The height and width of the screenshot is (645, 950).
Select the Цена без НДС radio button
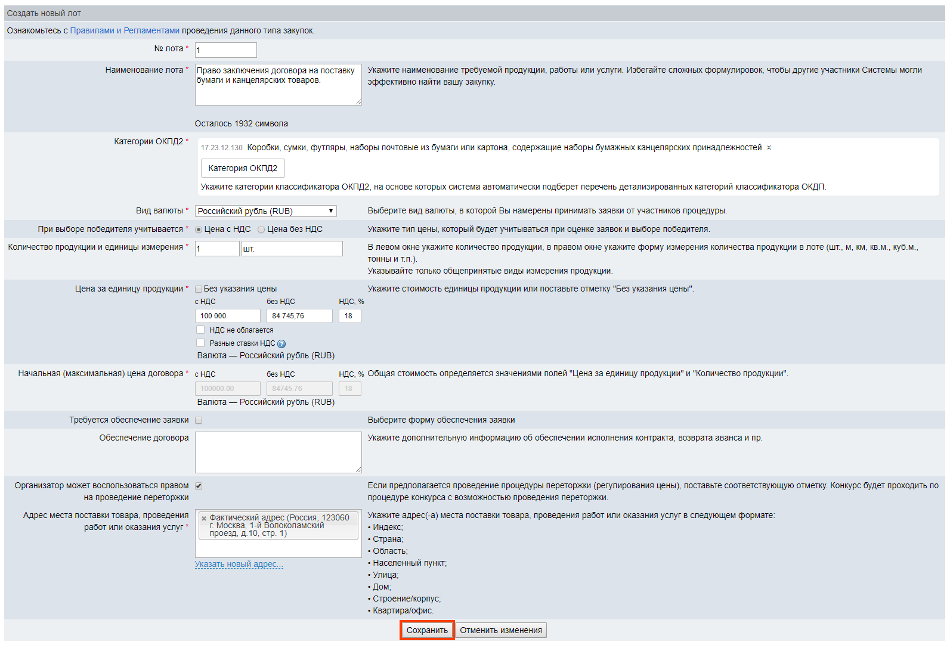[261, 230]
